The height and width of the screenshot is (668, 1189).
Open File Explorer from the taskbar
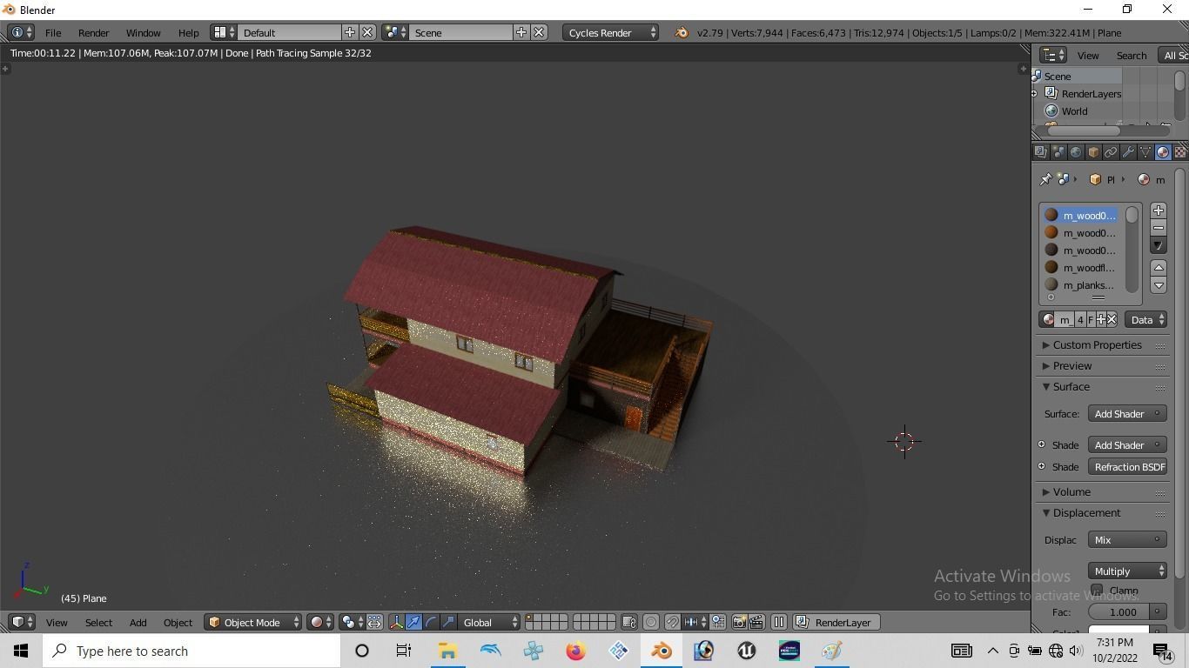447,651
